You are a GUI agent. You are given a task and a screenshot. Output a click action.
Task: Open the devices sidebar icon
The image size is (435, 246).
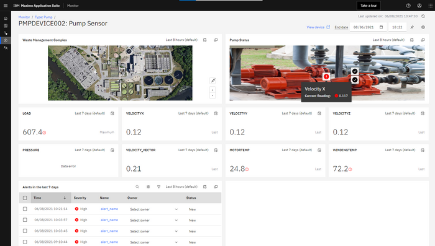6,33
